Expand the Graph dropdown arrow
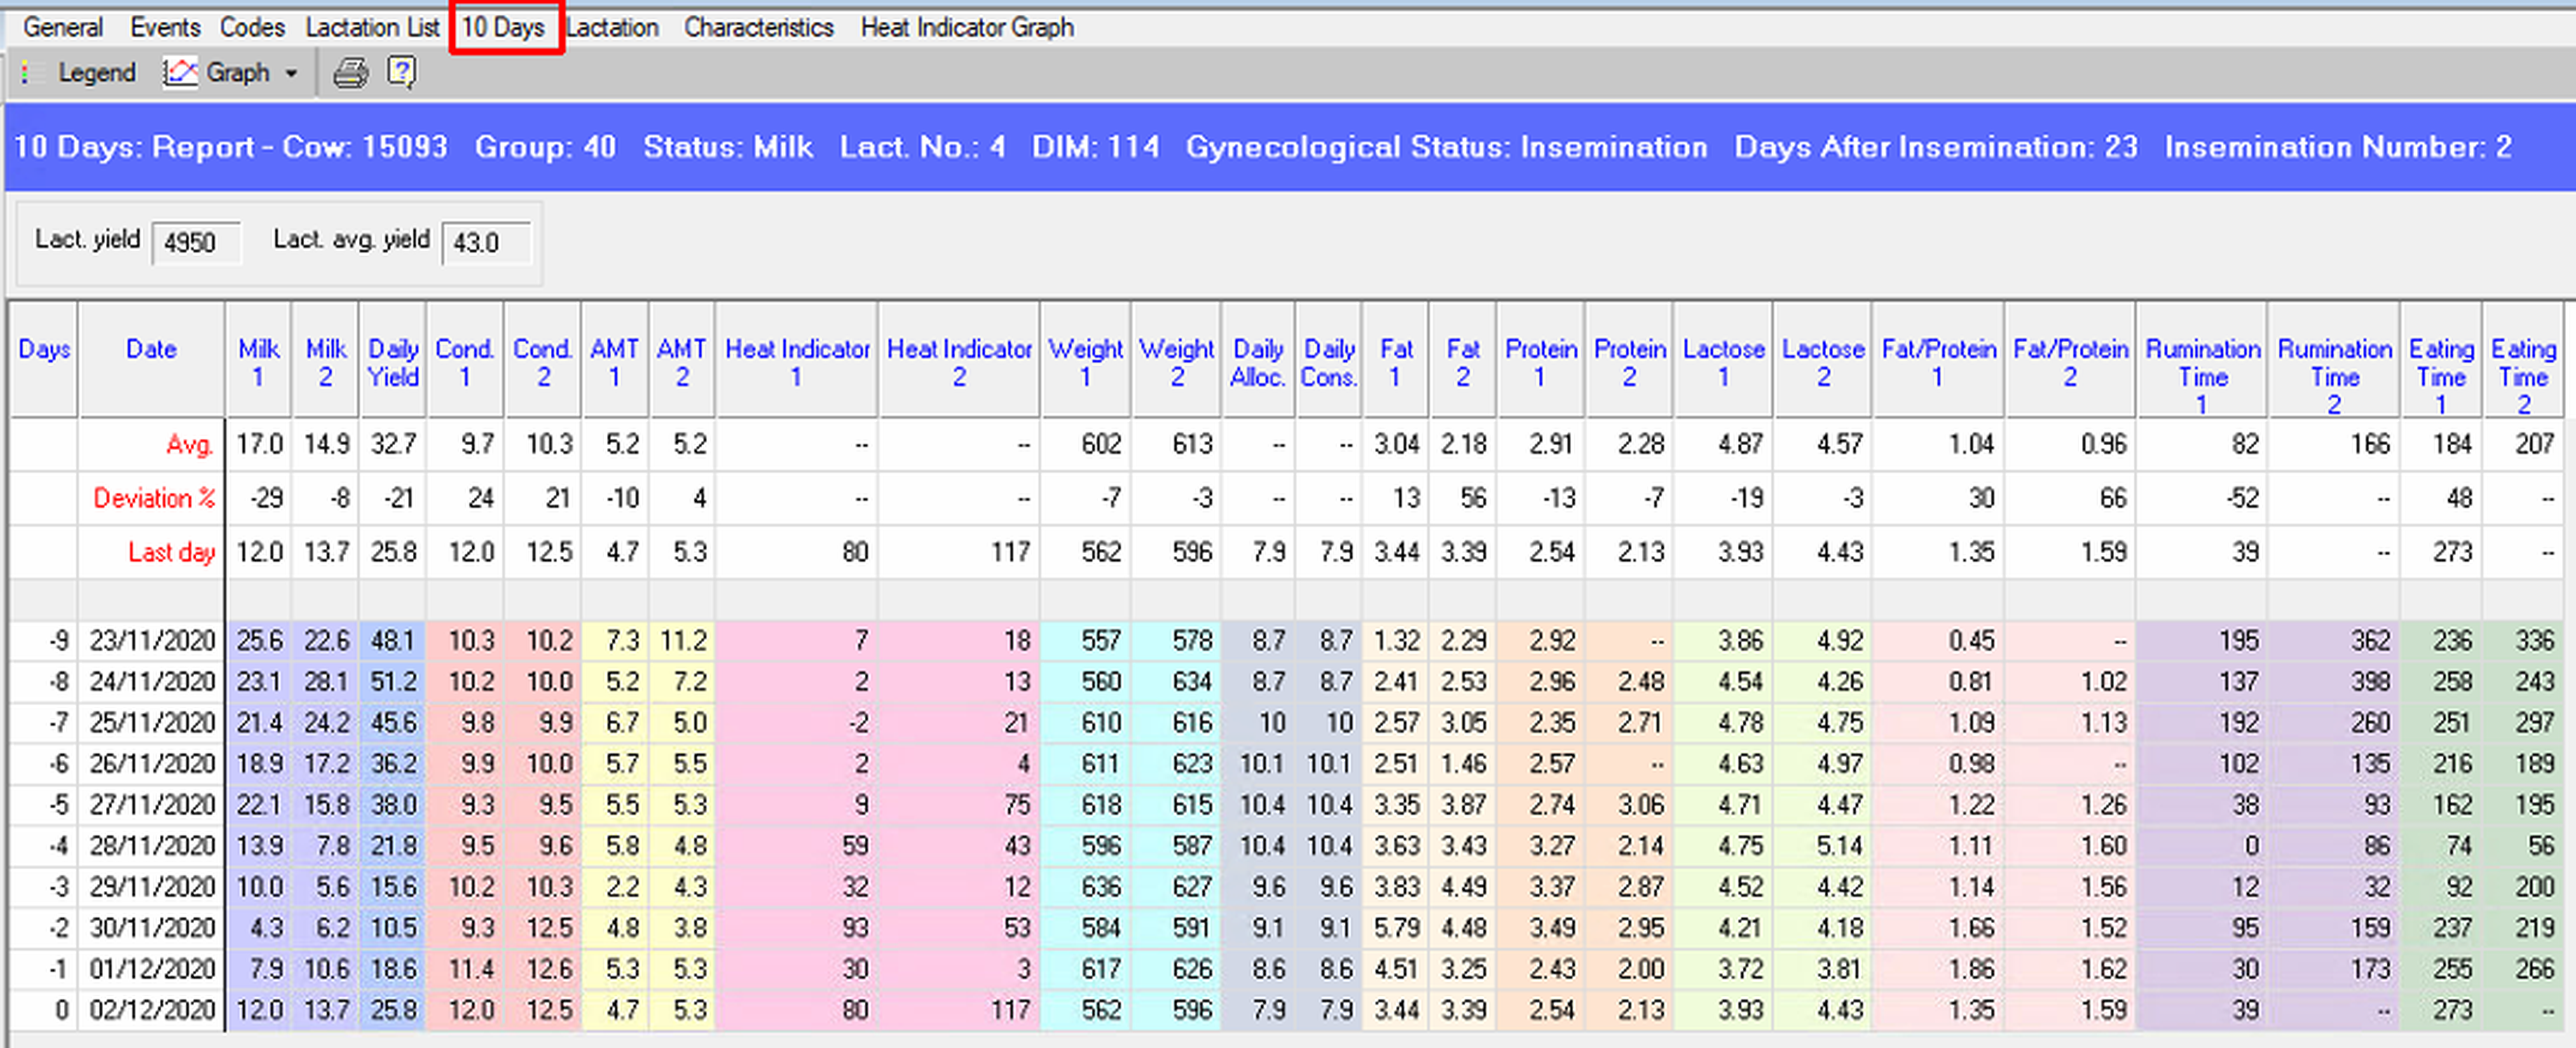Screen dimensions: 2576x1048 click(x=291, y=74)
